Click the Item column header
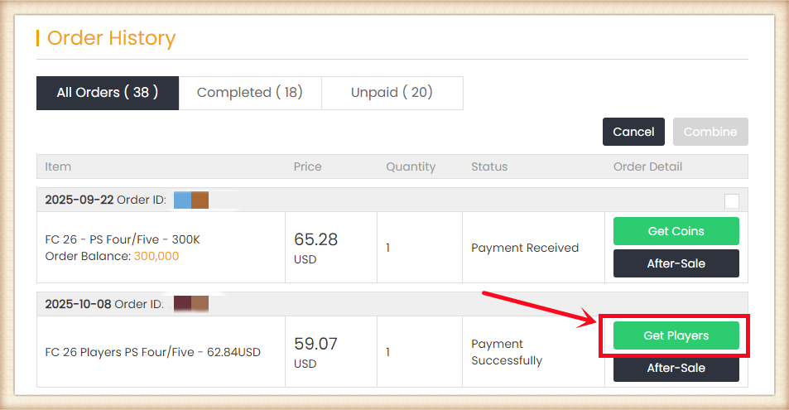Image resolution: width=789 pixels, height=410 pixels. click(x=58, y=166)
